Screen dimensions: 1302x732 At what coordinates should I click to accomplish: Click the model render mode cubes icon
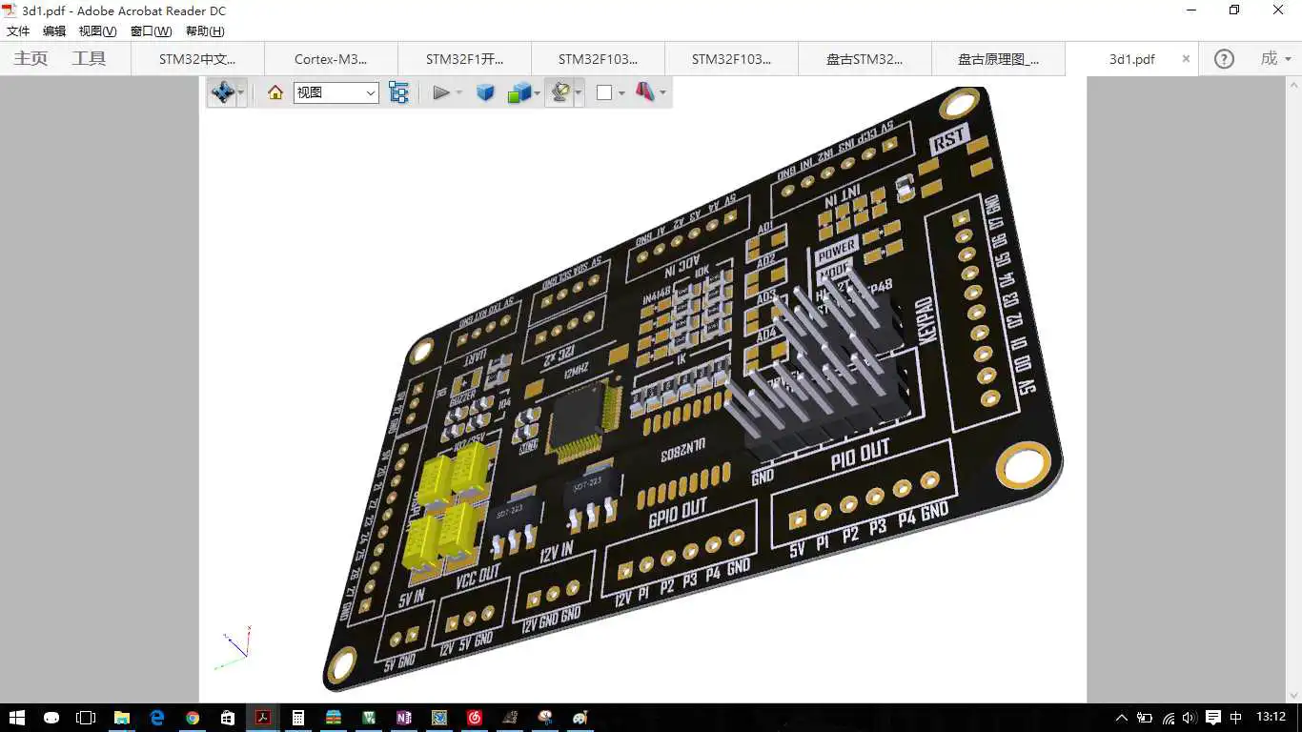pyautogui.click(x=519, y=92)
